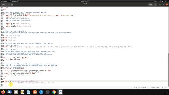
Task: Save the .bashrc file
Action: pyautogui.click(x=151, y=4)
